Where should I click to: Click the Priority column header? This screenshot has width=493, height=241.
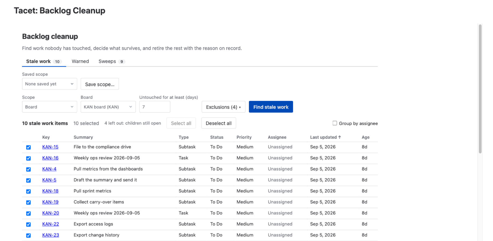(244, 137)
